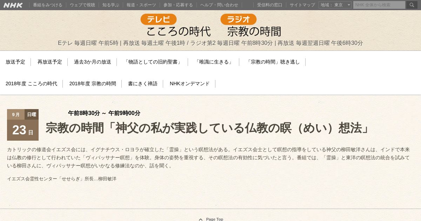Open 2018年度 宗教の時間

tap(93, 84)
